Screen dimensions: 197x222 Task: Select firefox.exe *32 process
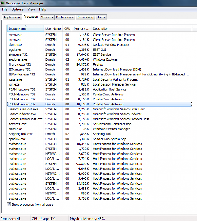point(100,65)
